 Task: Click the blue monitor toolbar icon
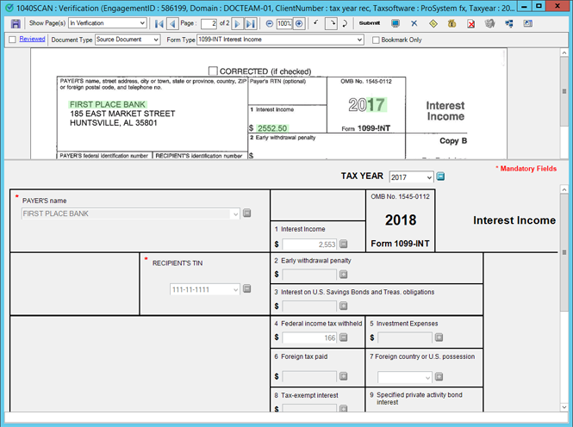[395, 24]
